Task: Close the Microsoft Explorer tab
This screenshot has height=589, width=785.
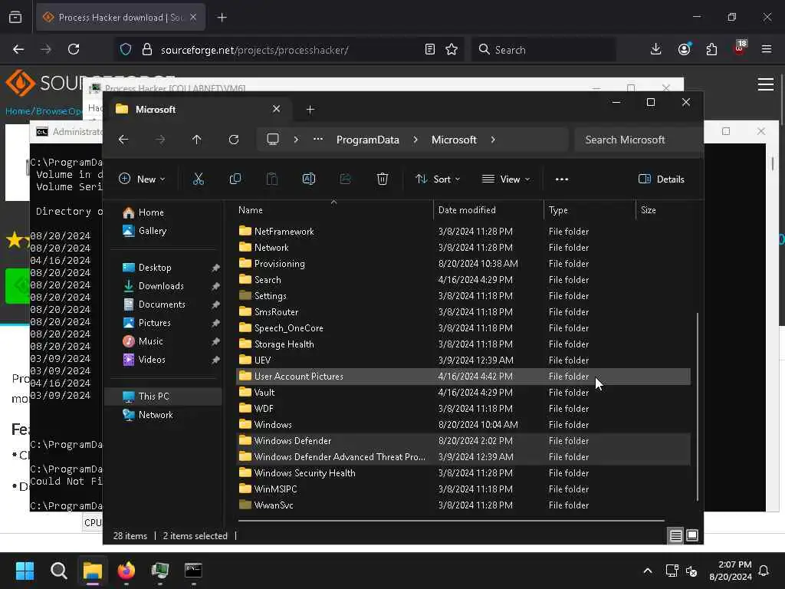Action: 276,109
